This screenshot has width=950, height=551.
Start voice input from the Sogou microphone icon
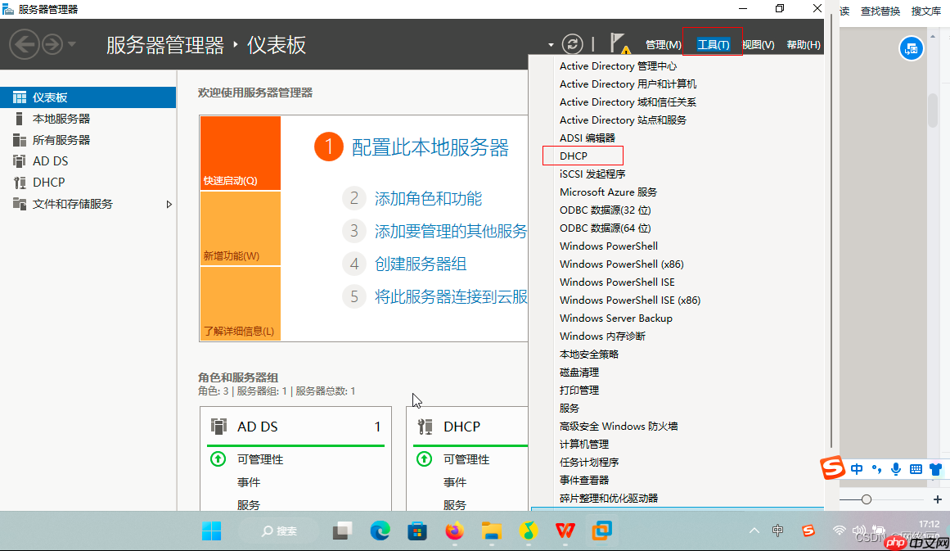pyautogui.click(x=896, y=469)
